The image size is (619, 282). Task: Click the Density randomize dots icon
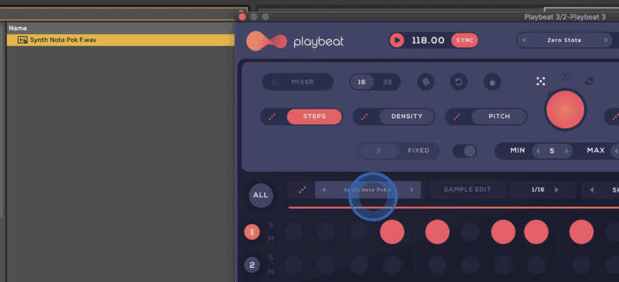click(x=364, y=117)
